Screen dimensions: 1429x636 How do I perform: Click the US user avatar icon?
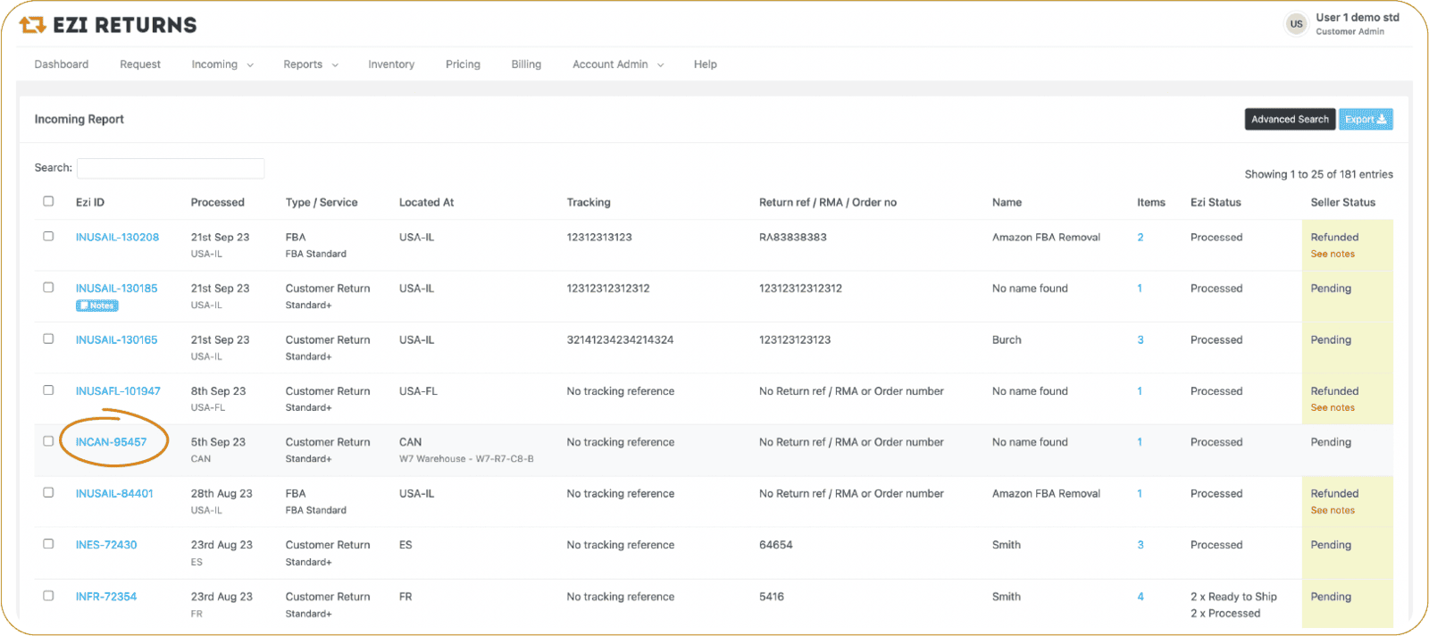(x=1296, y=24)
